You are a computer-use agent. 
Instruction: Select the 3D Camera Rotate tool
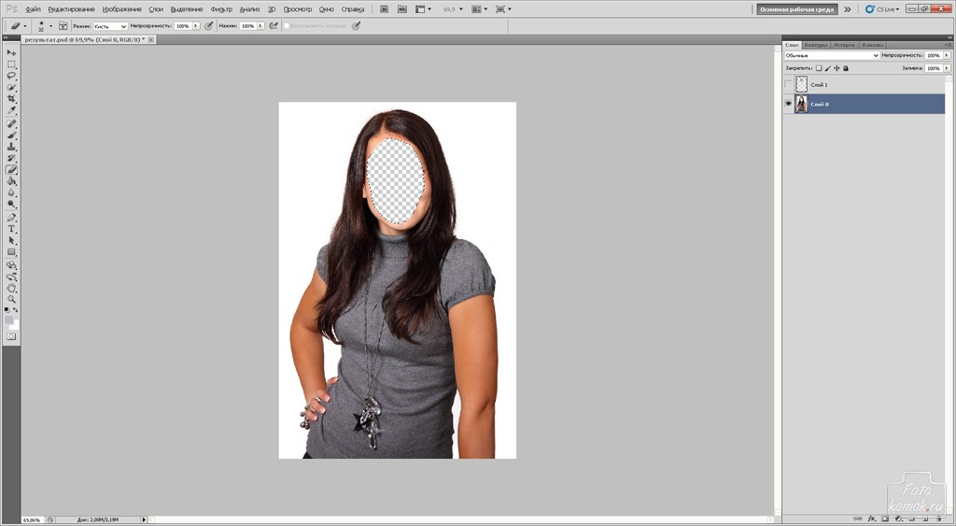11,277
